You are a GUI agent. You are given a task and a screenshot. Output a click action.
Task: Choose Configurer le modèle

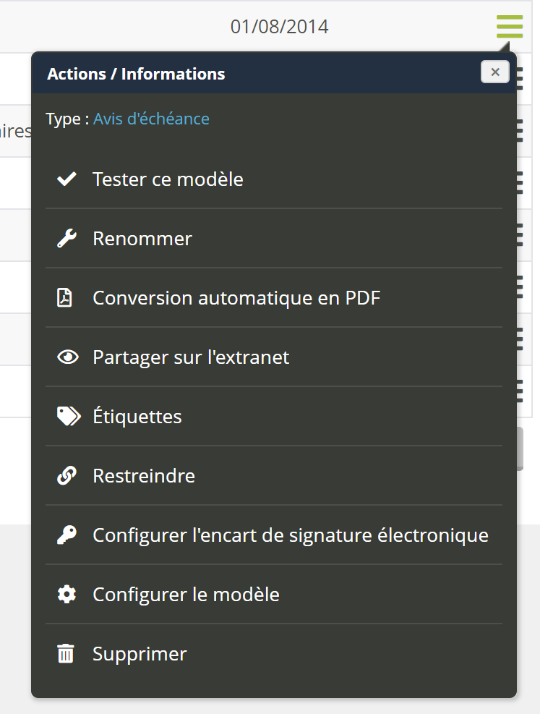click(186, 595)
